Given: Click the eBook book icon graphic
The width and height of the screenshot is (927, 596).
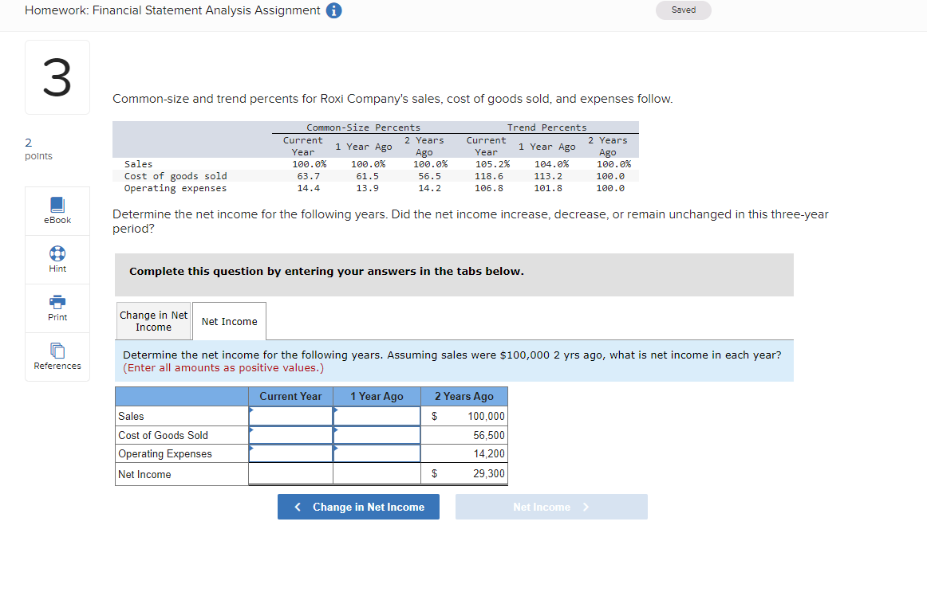Looking at the screenshot, I should 57,205.
